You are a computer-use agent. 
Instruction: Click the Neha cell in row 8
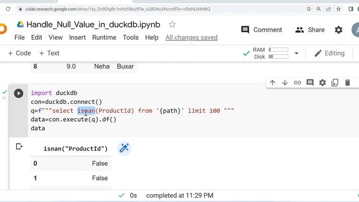(x=102, y=66)
